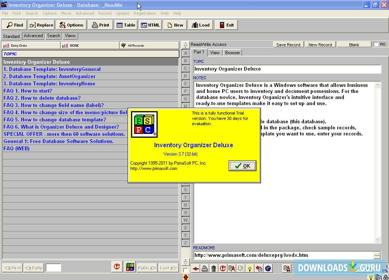
Task: Jump to letter S in alphabet index
Action: pos(185,190)
